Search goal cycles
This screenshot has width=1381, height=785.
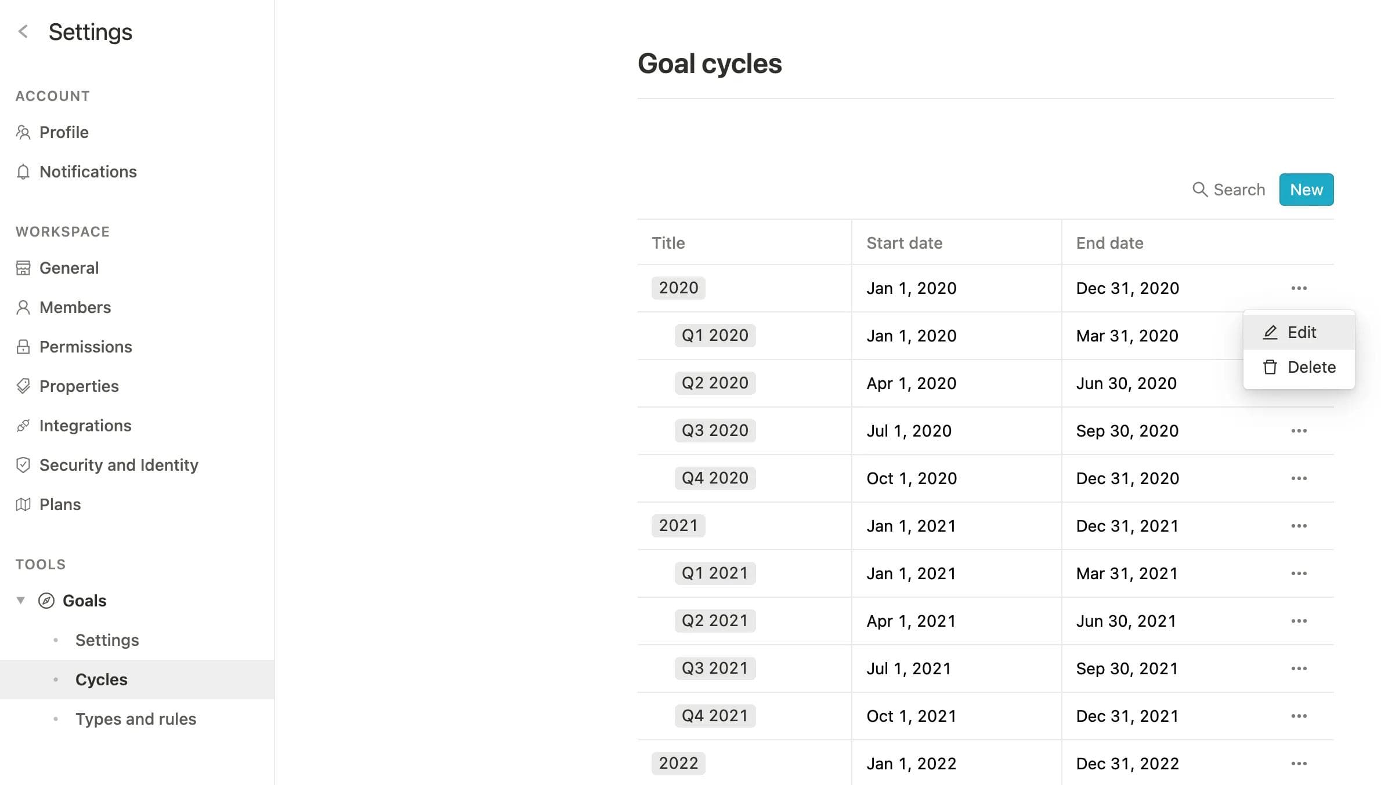coord(1228,190)
